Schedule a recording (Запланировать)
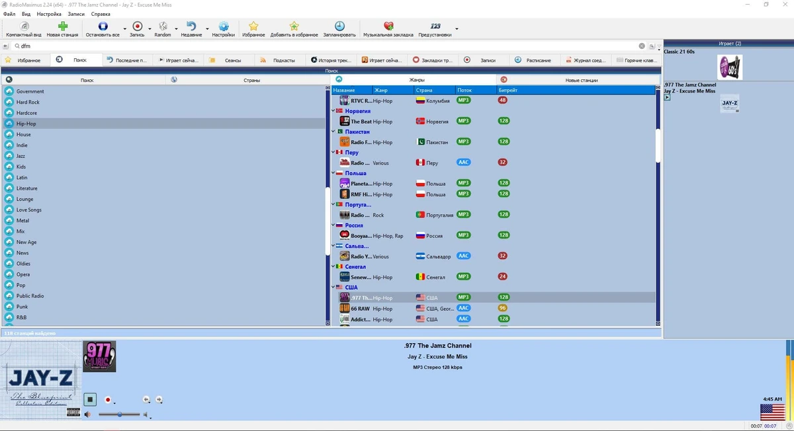Image resolution: width=794 pixels, height=431 pixels. pos(339,29)
